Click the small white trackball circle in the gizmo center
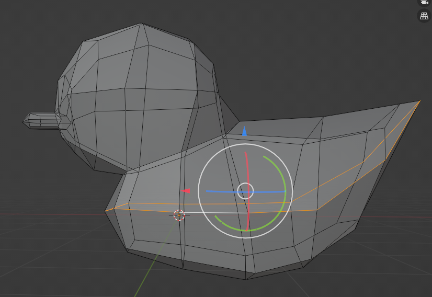The height and width of the screenshot is (297, 432). [245, 191]
